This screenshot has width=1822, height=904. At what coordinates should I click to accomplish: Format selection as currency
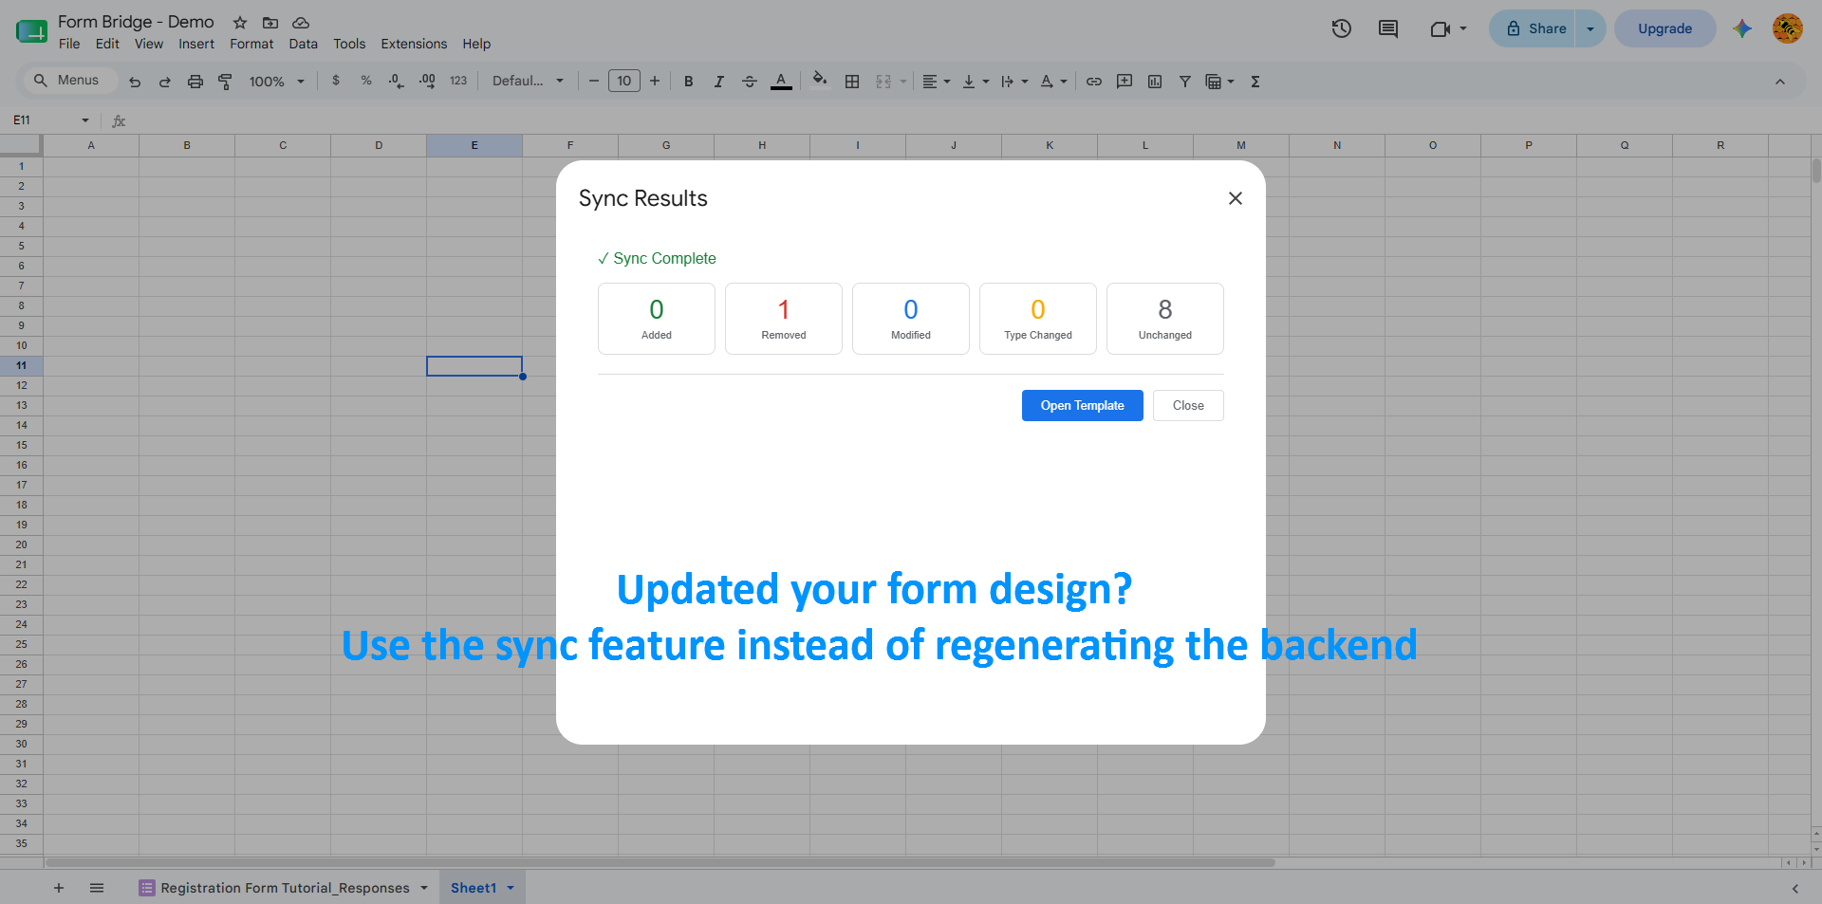[x=336, y=81]
